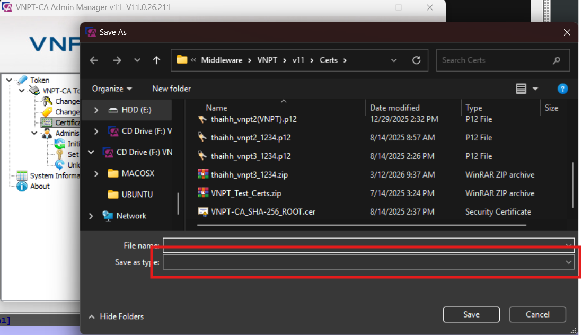
Task: Minimize the VNPT-CA Admin Manager window
Action: point(368,7)
